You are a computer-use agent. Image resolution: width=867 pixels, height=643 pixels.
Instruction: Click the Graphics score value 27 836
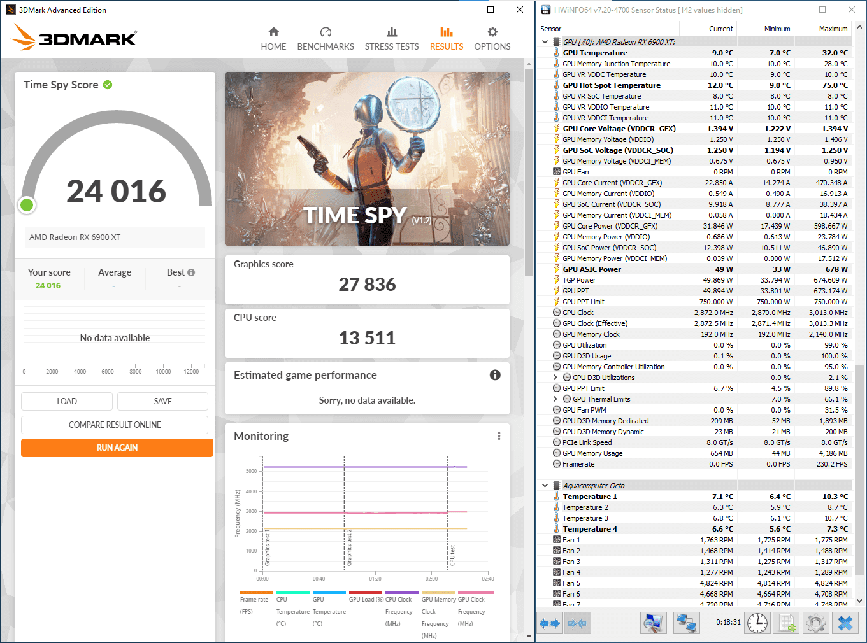pos(367,285)
